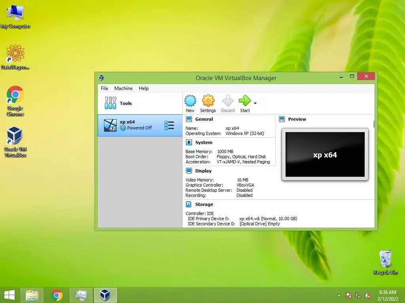Open File Explorer from the taskbar
This screenshot has width=405, height=303.
tap(32, 295)
